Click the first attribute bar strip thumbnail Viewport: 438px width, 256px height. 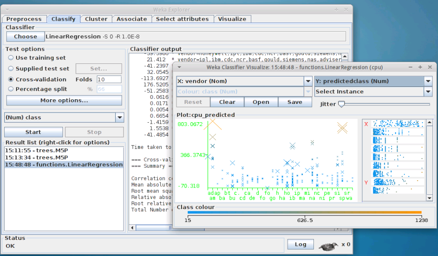coord(398,123)
